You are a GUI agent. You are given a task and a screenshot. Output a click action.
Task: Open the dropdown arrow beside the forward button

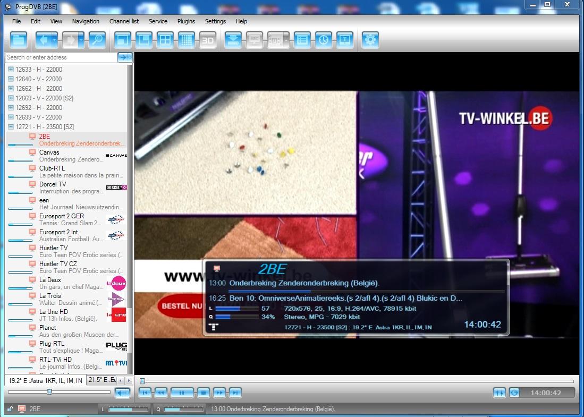81,40
